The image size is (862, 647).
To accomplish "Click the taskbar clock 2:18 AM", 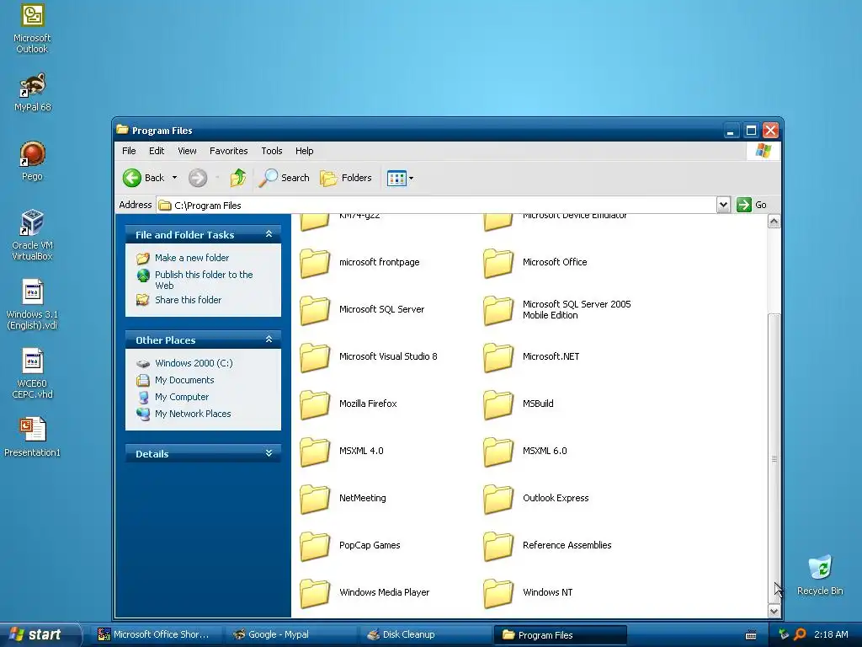I will (x=831, y=634).
